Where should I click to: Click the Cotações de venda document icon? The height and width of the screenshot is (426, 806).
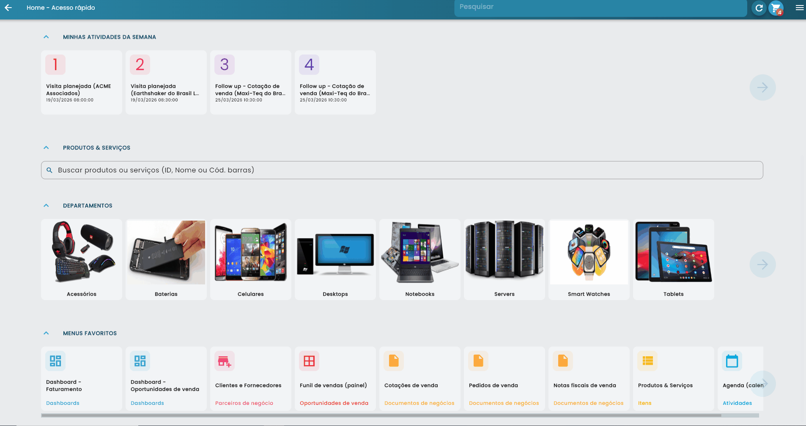point(394,361)
